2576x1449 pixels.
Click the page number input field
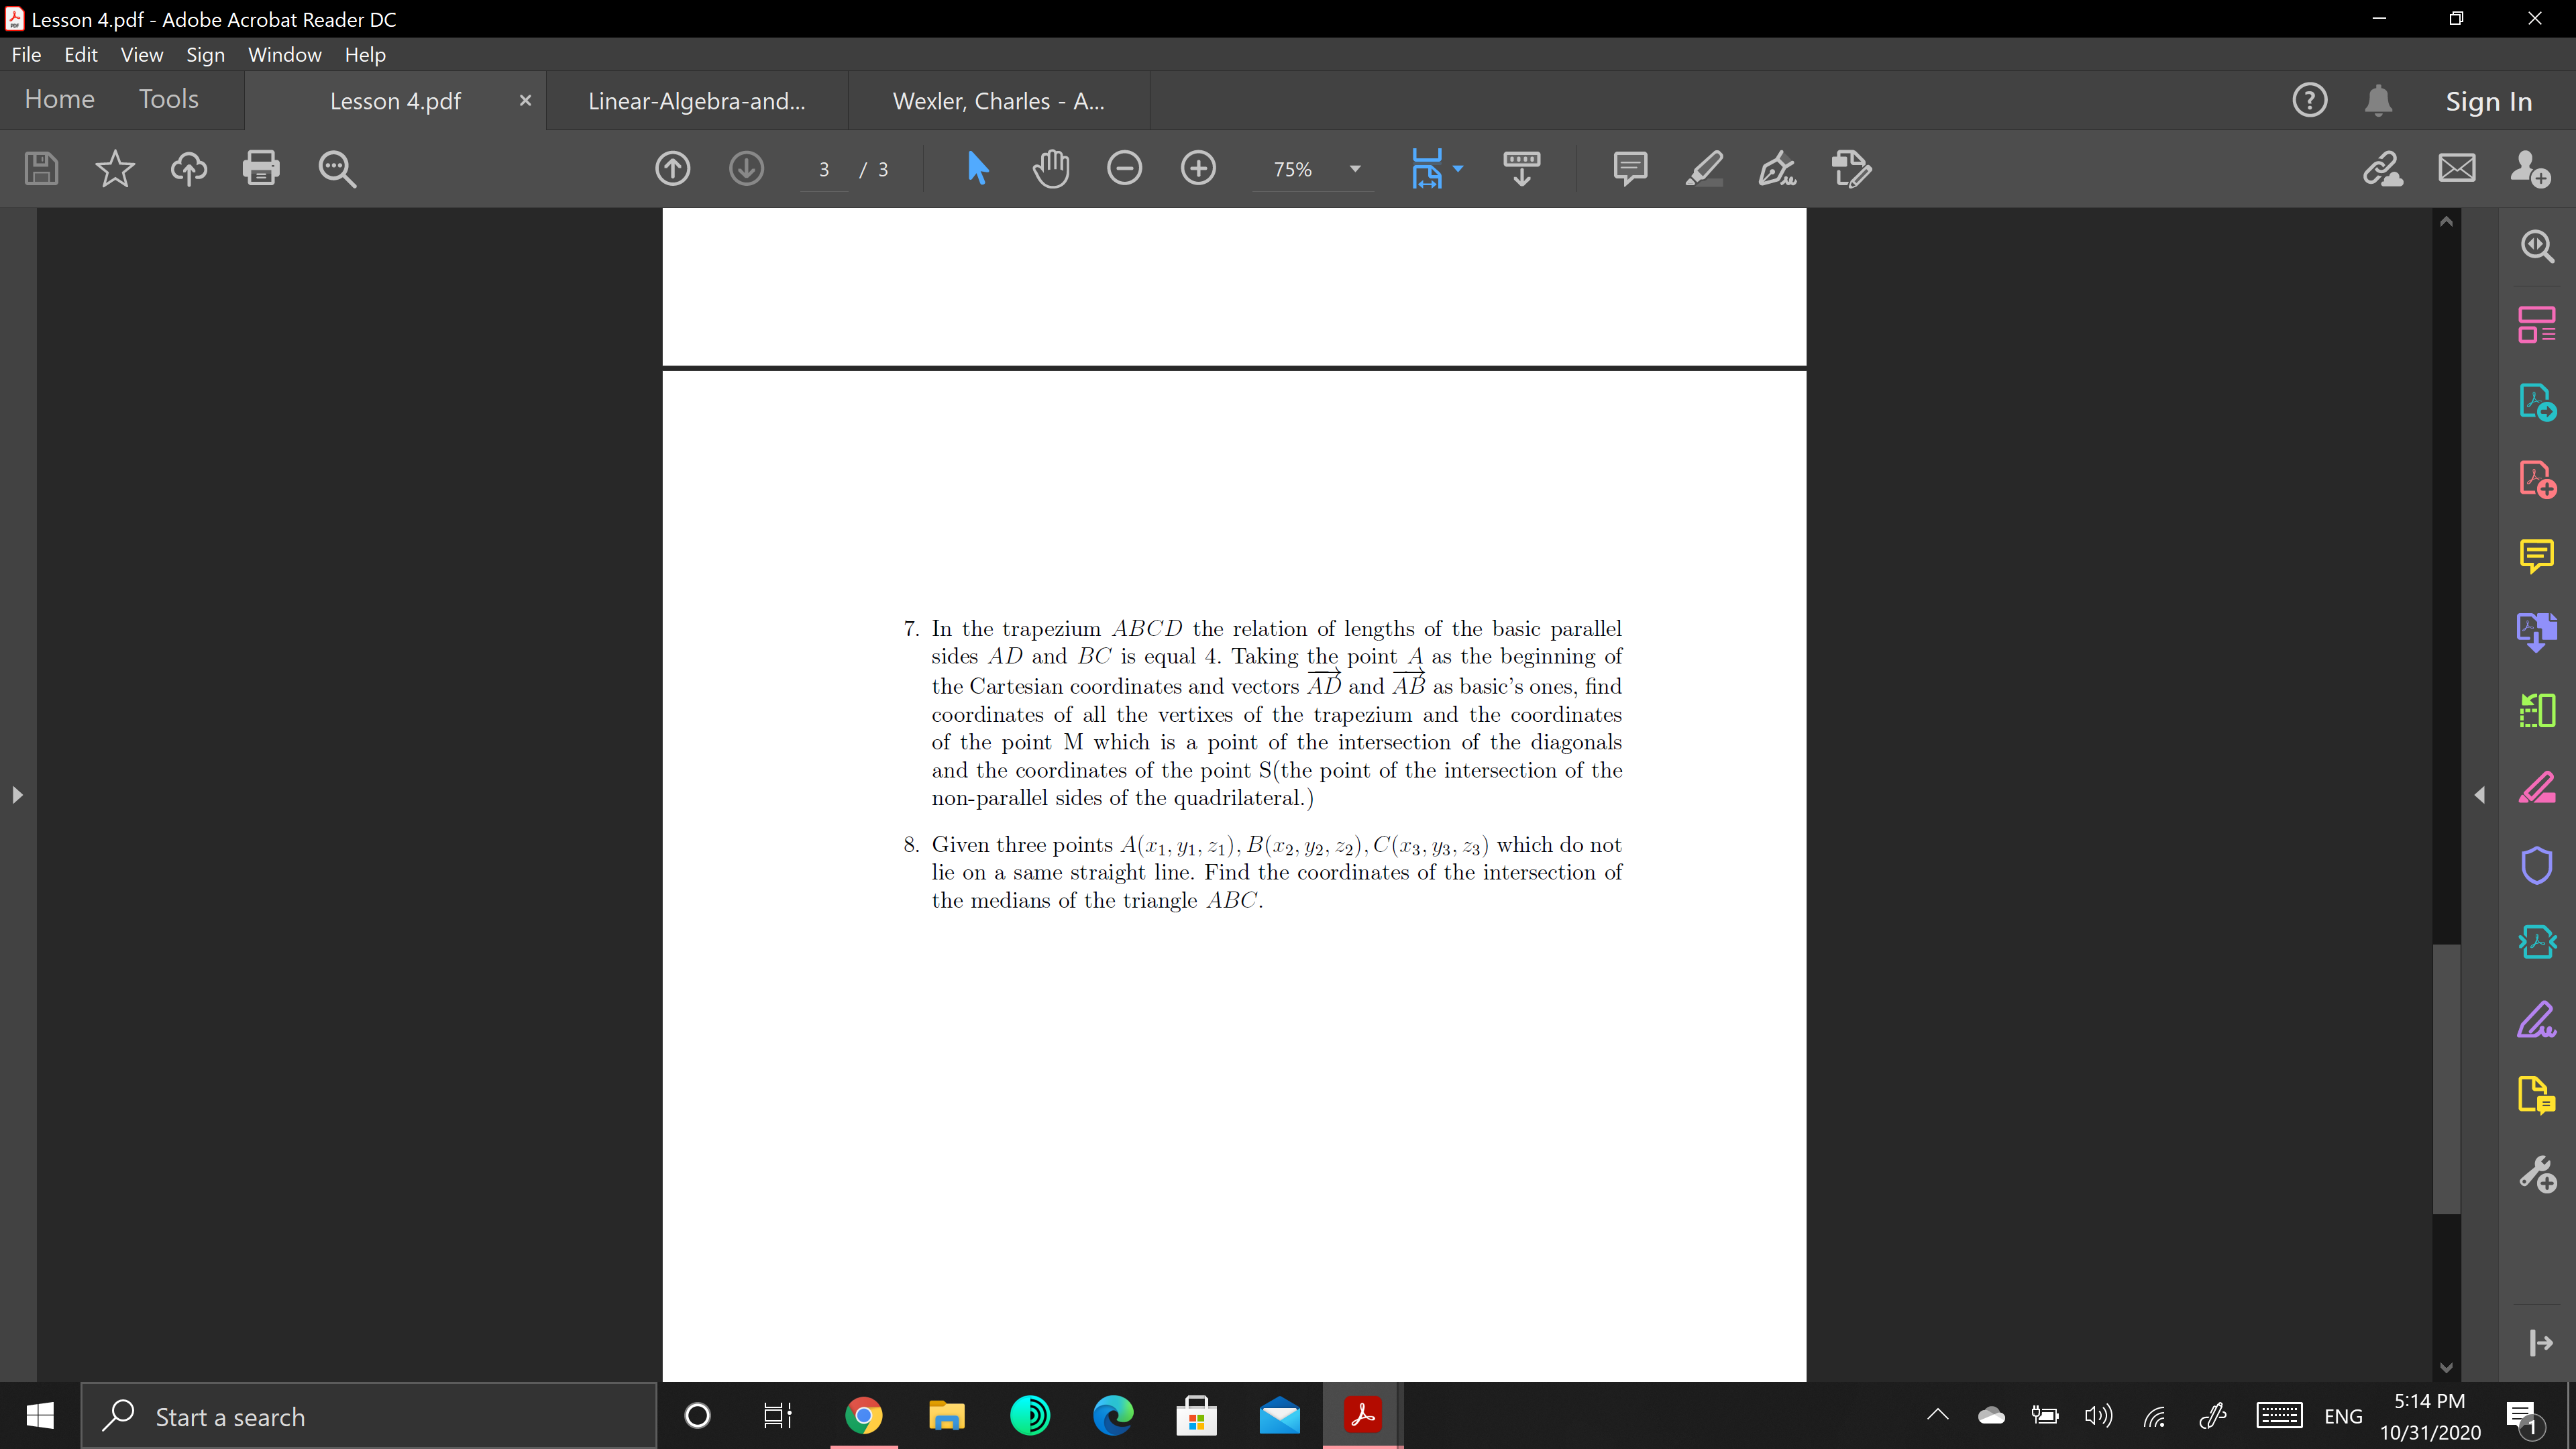[x=823, y=169]
